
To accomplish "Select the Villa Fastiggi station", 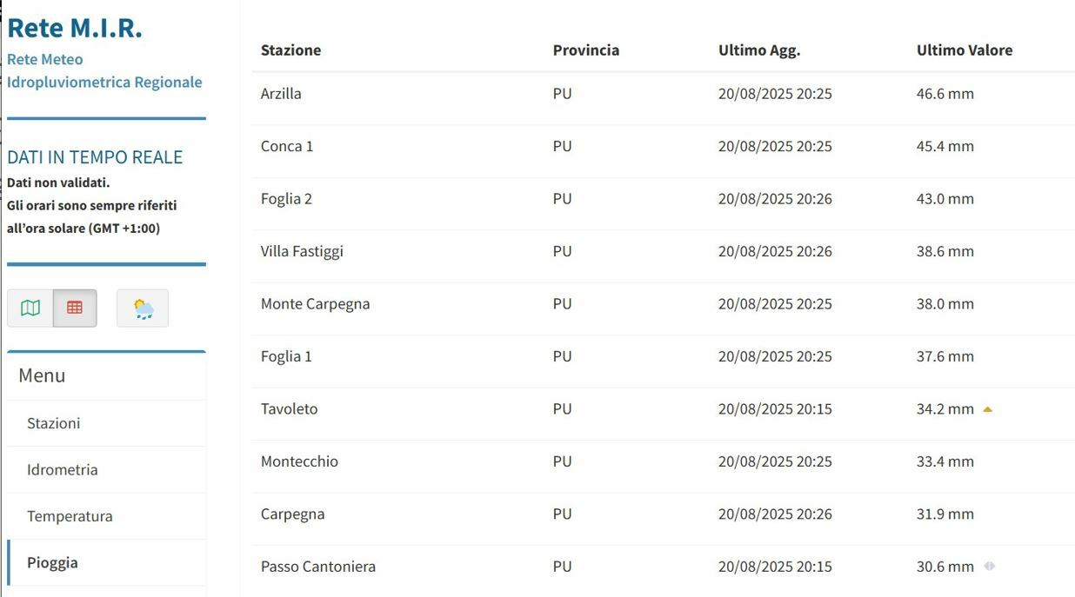I will (302, 251).
